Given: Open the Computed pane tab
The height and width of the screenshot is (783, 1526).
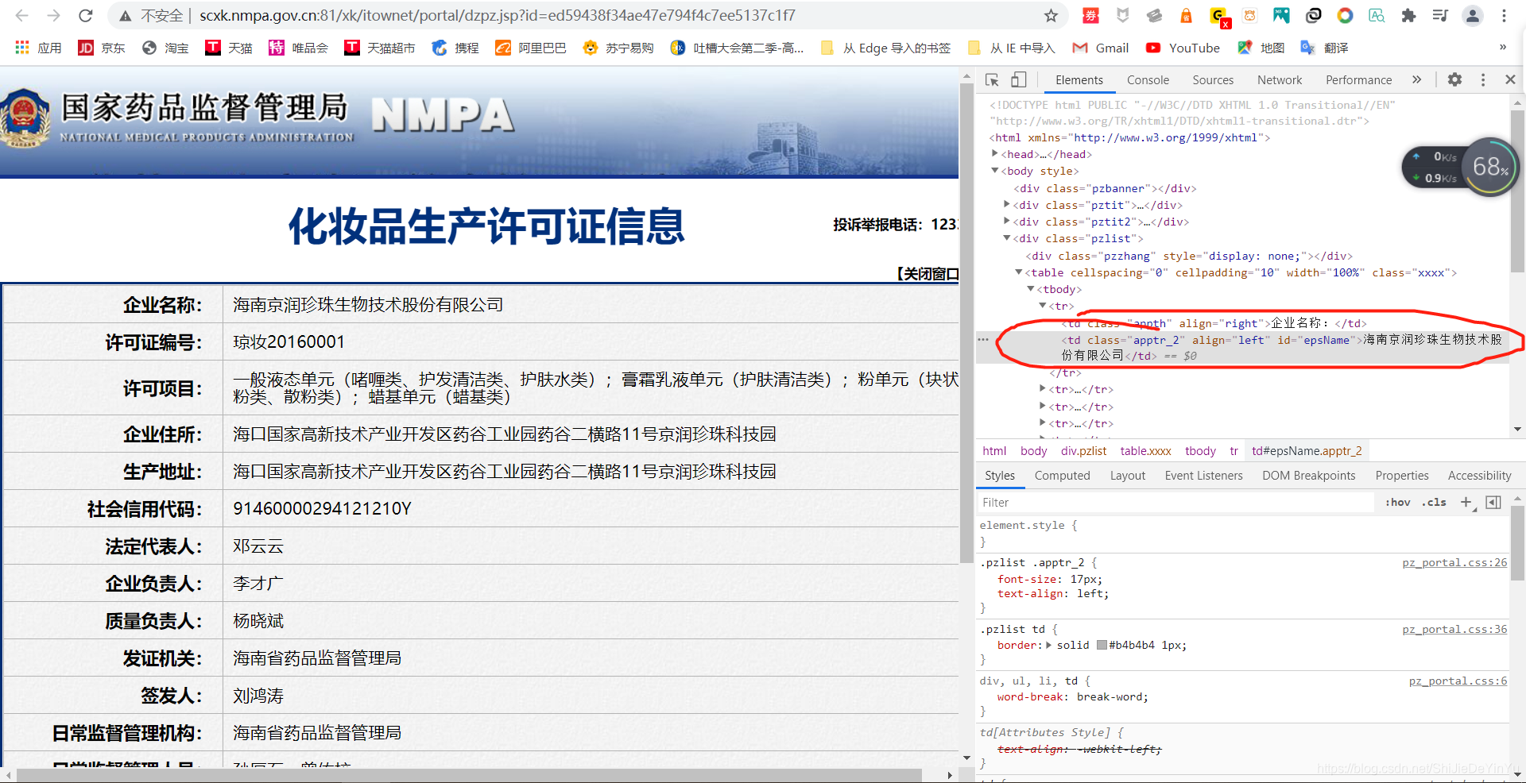Looking at the screenshot, I should coord(1062,476).
